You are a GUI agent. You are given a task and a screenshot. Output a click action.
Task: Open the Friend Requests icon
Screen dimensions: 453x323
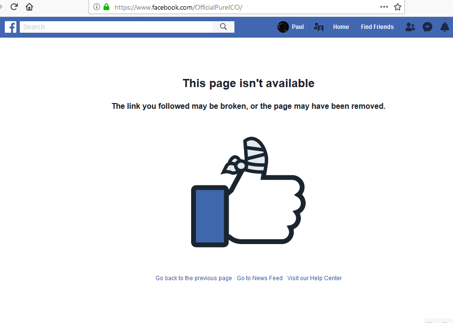pyautogui.click(x=410, y=27)
